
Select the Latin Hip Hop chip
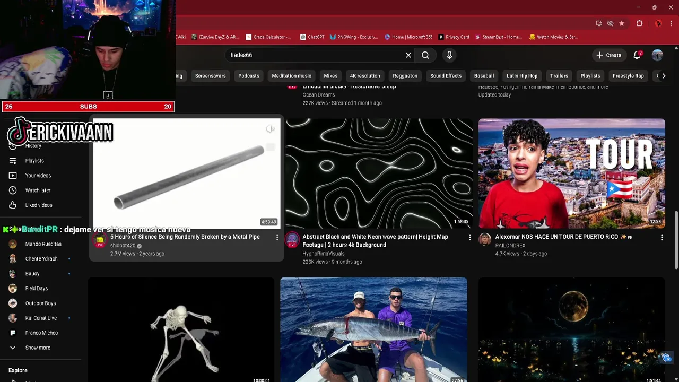[522, 76]
